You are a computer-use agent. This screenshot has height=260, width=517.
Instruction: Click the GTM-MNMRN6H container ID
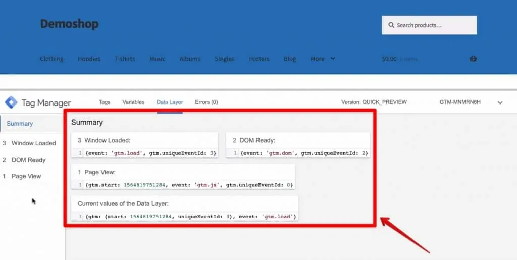tap(460, 102)
